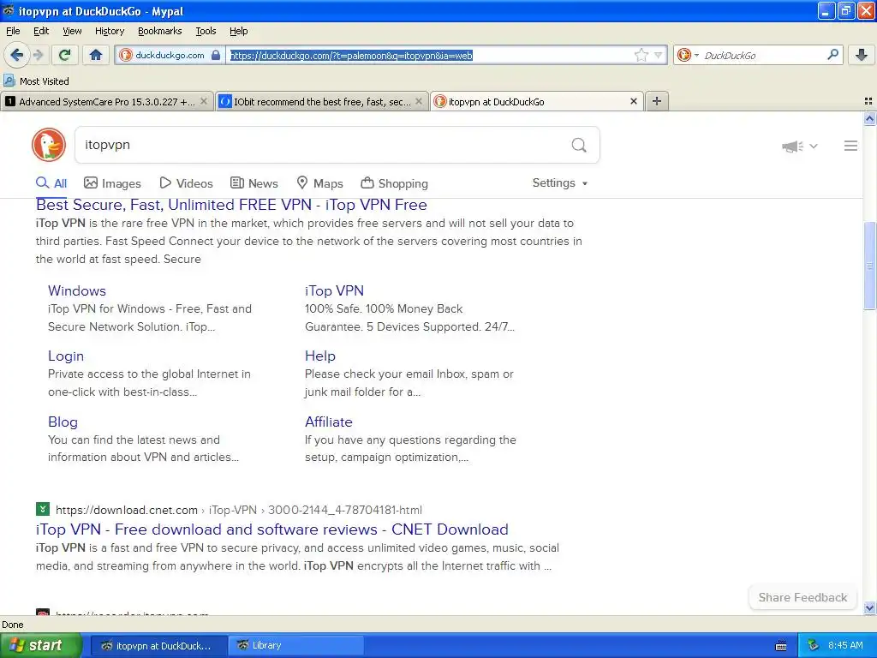The image size is (877, 658).
Task: Click the tray icon next to the clock
Action: click(814, 645)
